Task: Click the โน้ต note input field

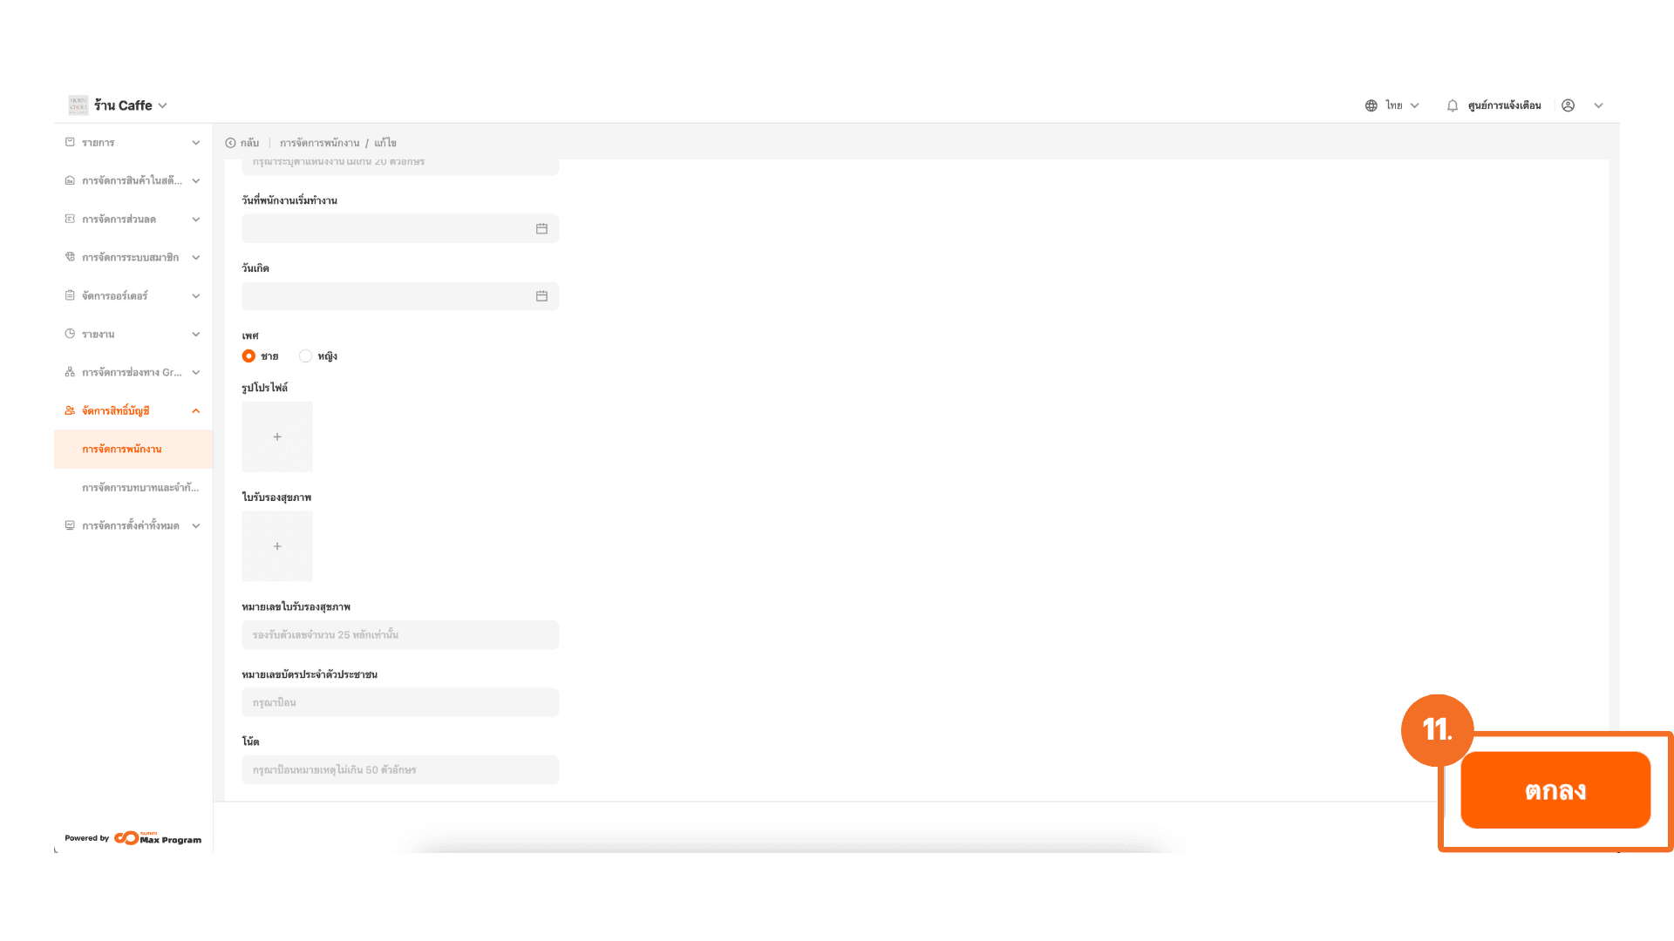Action: pos(400,769)
